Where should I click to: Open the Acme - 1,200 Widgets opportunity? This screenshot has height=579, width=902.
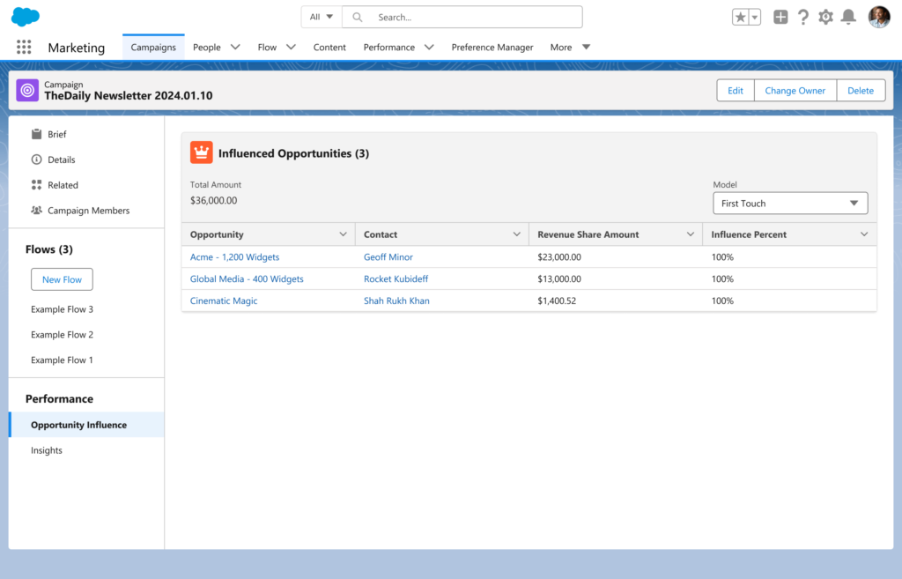pyautogui.click(x=234, y=257)
